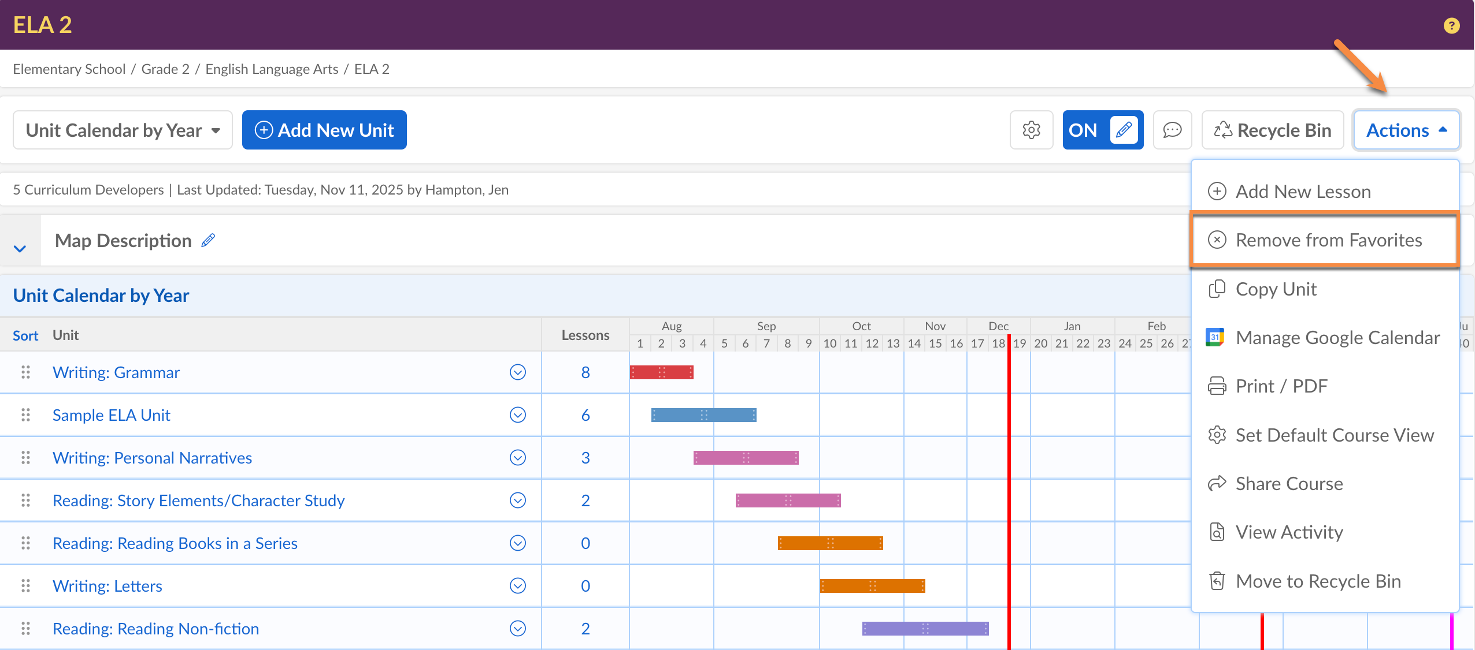1475x650 pixels.
Task: Expand options for Sample ELA Unit row
Action: coord(517,415)
